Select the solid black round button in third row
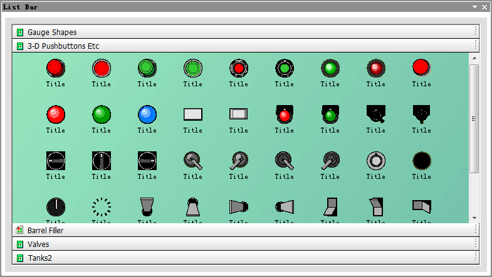Image resolution: width=492 pixels, height=277 pixels. pyautogui.click(x=421, y=161)
